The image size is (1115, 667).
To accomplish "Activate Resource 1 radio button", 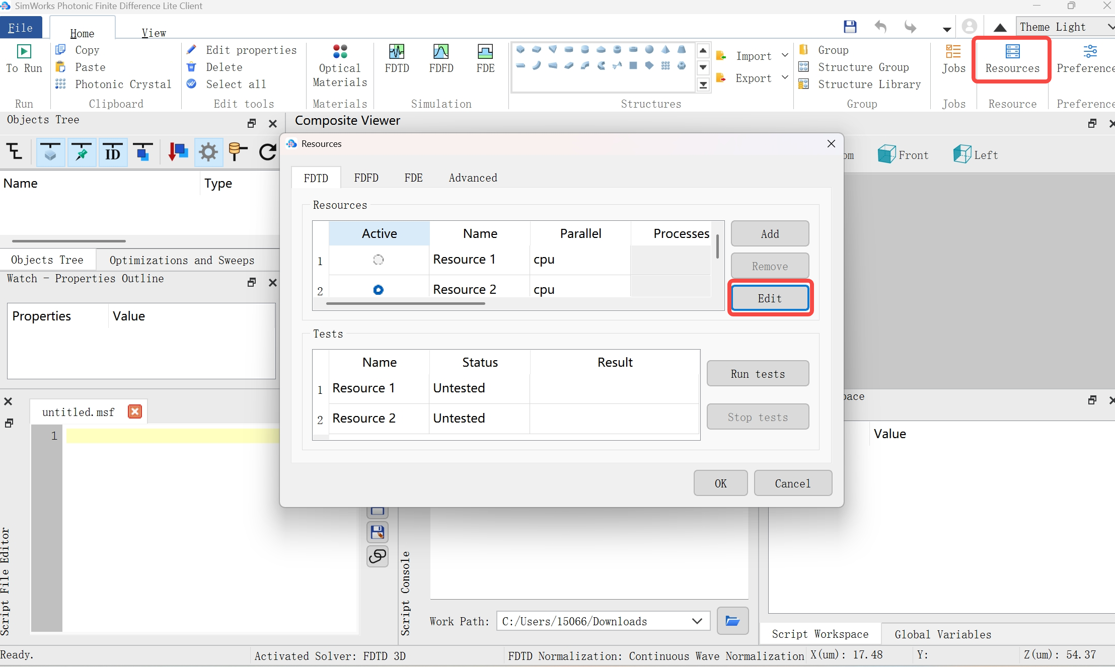I will point(378,260).
